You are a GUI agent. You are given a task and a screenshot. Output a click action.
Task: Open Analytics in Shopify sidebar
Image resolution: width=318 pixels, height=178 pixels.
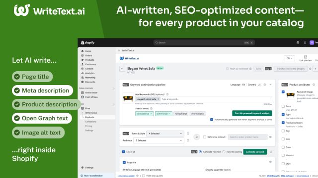[x=89, y=73]
